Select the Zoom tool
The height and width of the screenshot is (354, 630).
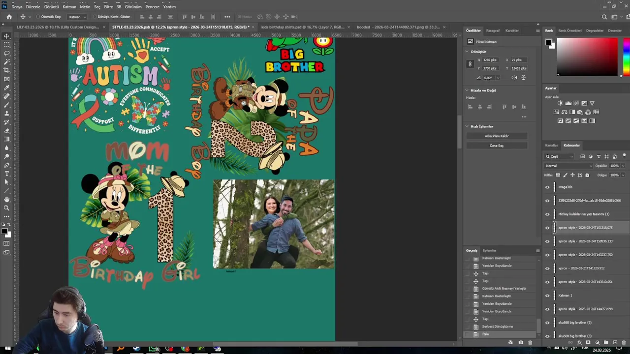(7, 208)
